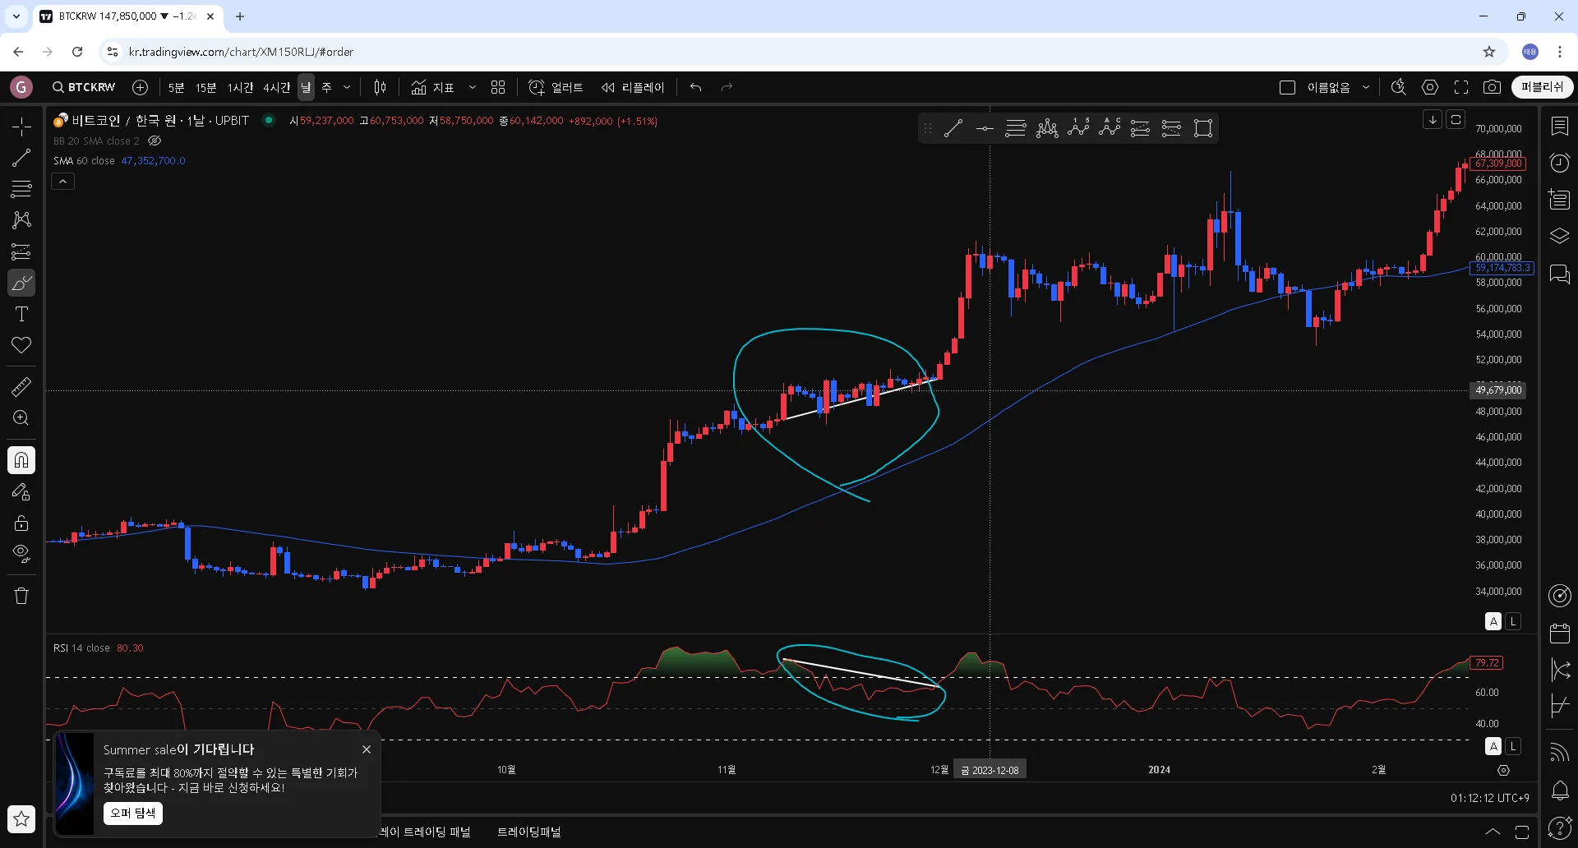Open the heart icons and emoji tool

[21, 345]
